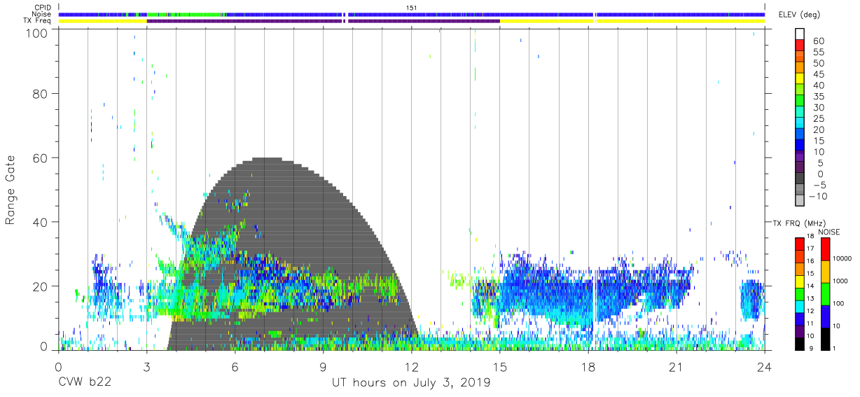Image resolution: width=860 pixels, height=397 pixels.
Task: Click the 'CPID' row label
Action: pos(44,7)
